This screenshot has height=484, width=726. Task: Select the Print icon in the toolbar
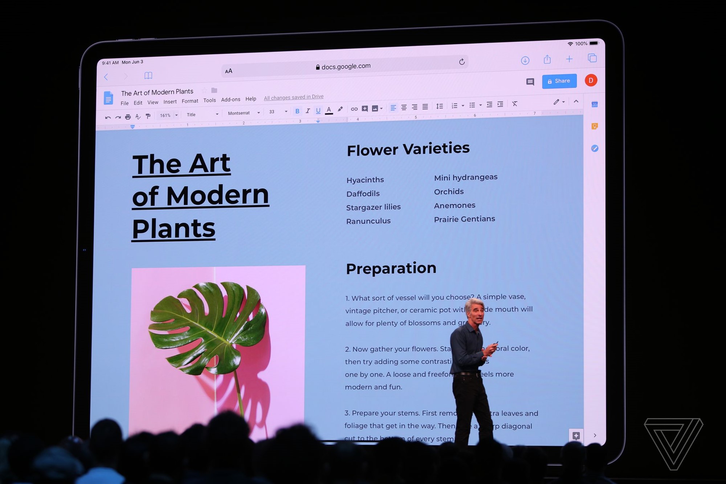(128, 117)
